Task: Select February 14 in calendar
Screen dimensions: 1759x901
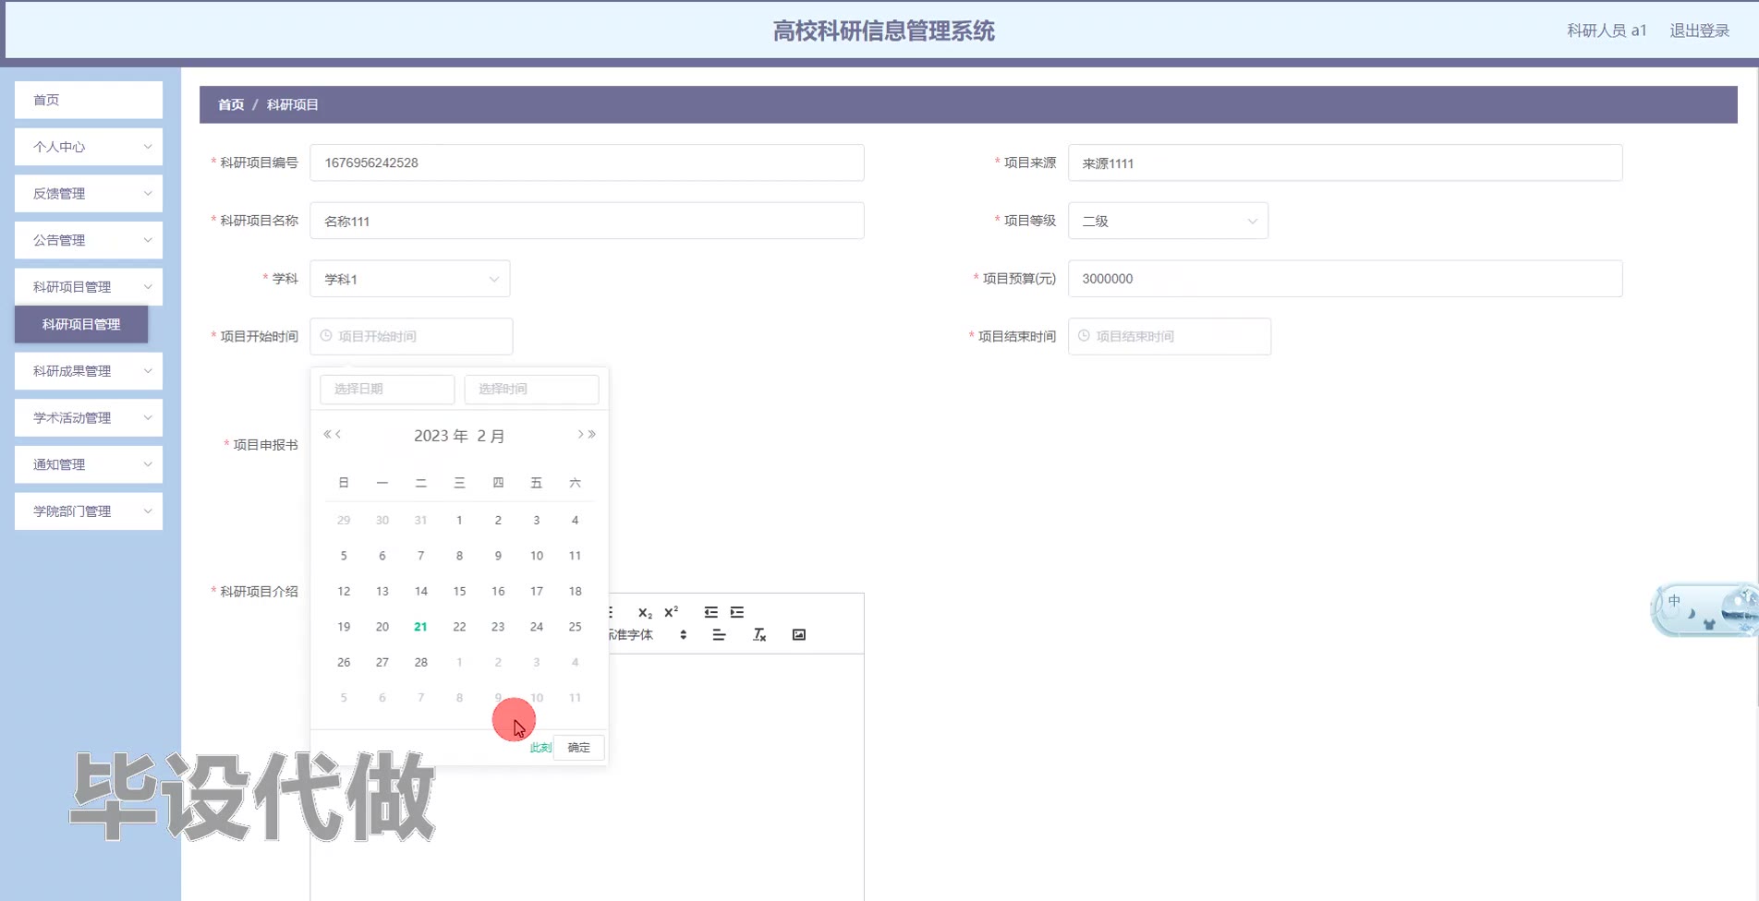Action: [x=420, y=592]
